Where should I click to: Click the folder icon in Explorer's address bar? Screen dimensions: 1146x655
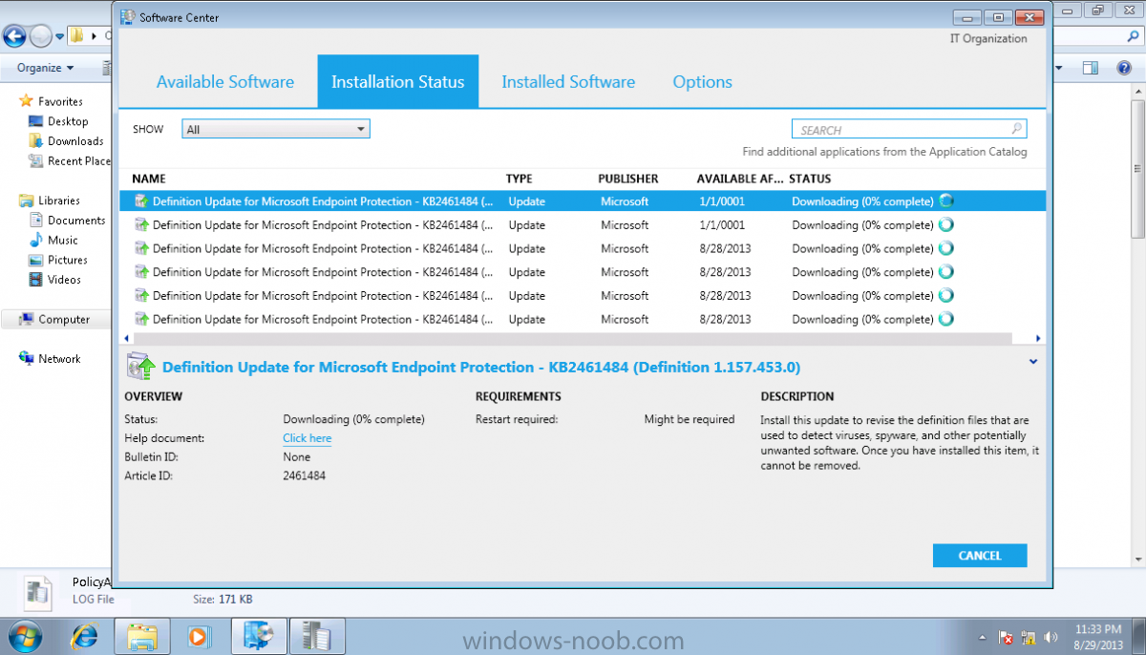click(x=77, y=36)
